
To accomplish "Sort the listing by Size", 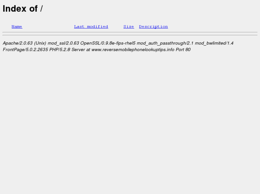I will pos(129,27).
